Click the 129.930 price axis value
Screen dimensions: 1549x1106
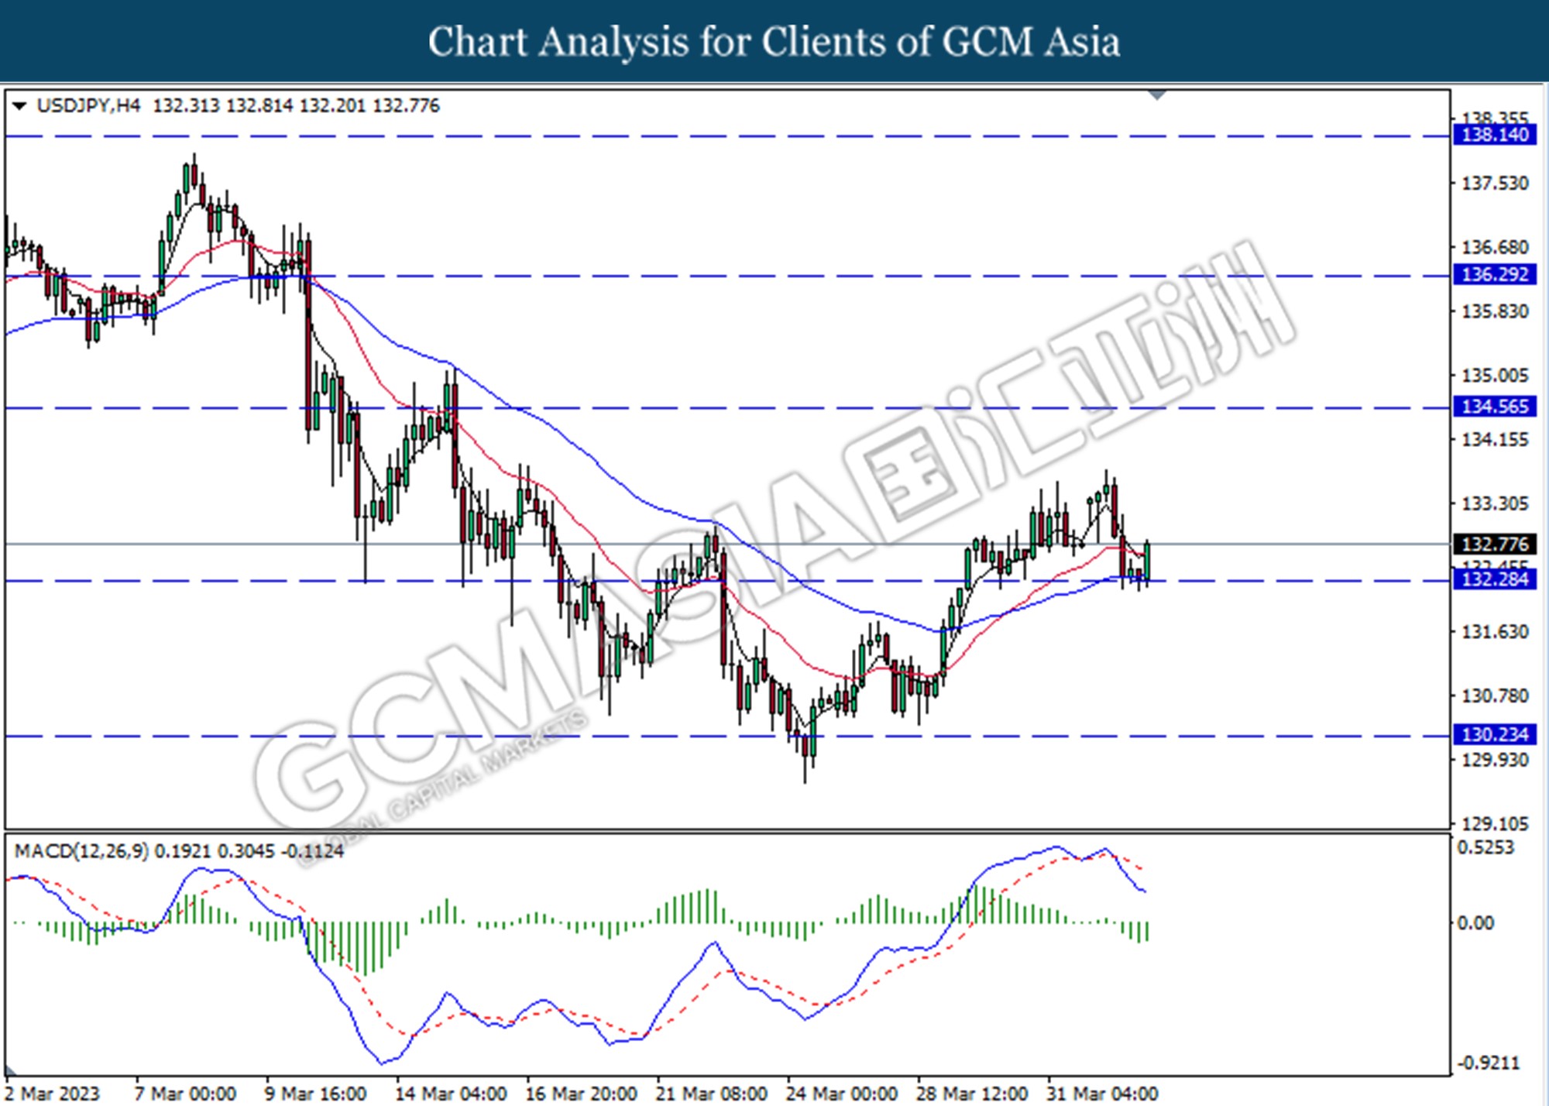click(x=1495, y=761)
